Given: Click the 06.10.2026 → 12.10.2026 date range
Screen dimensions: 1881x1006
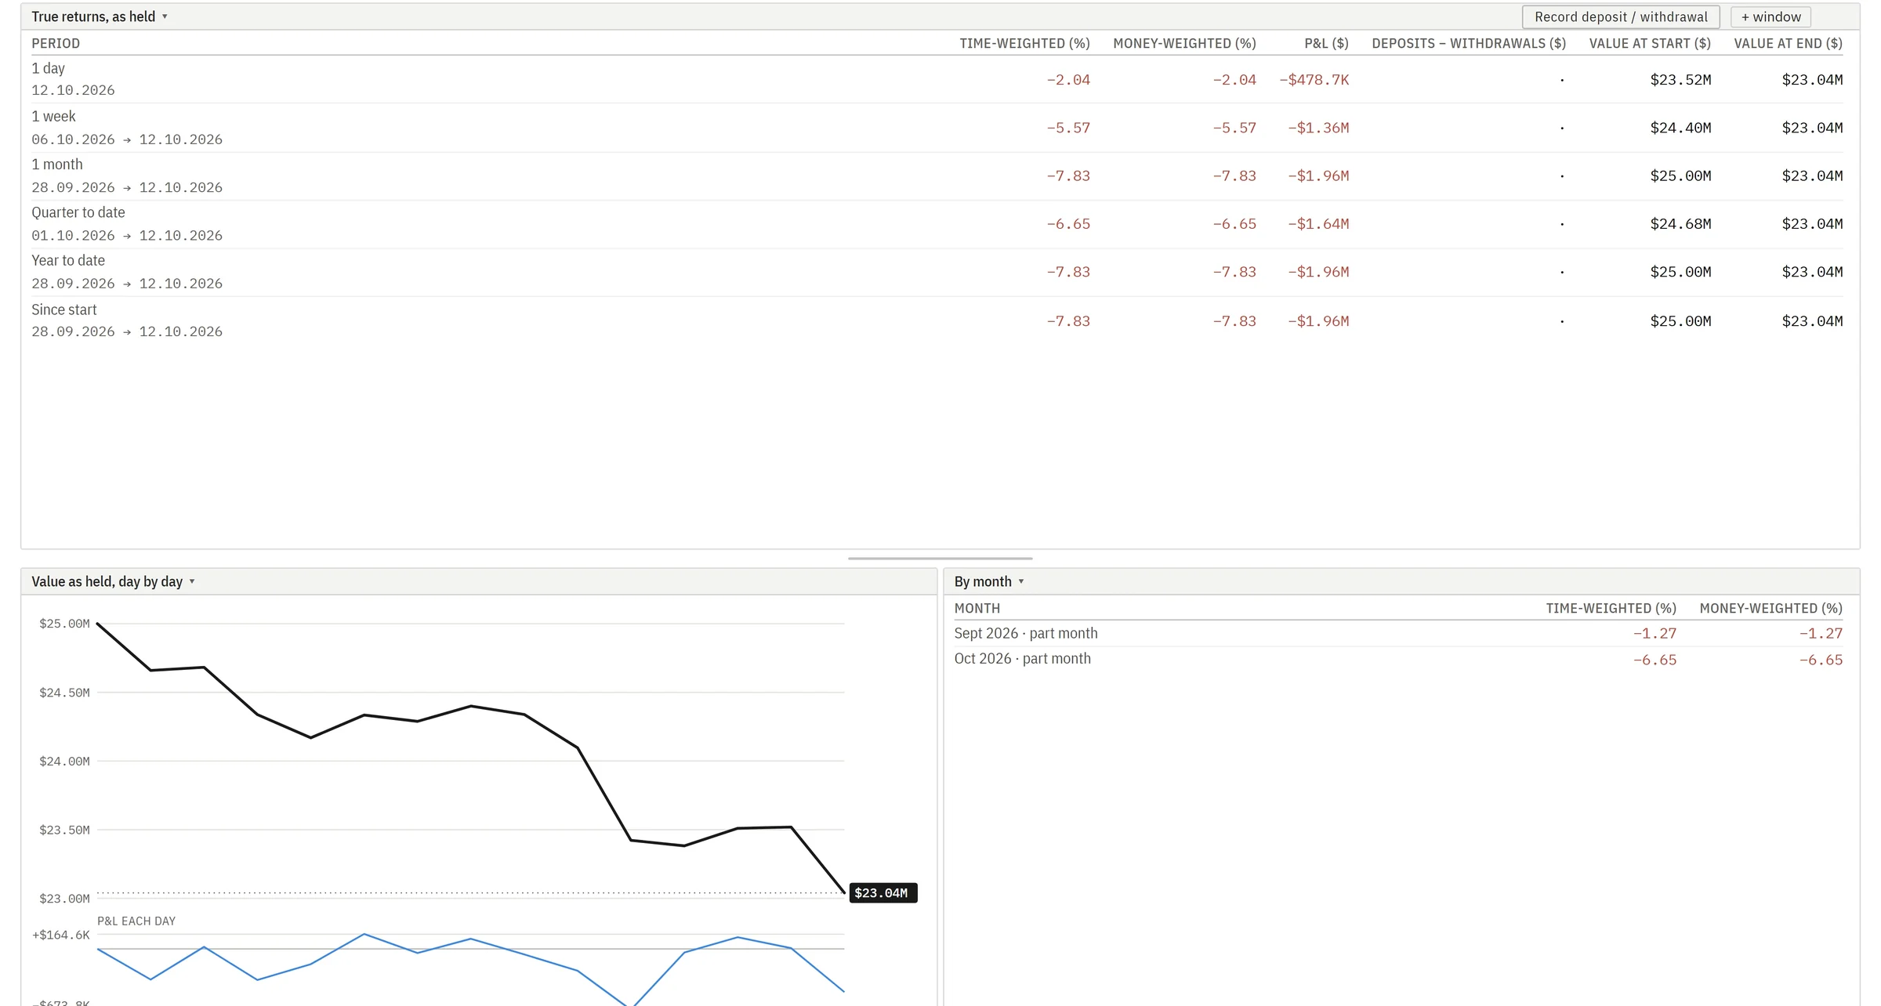Looking at the screenshot, I should click(127, 139).
